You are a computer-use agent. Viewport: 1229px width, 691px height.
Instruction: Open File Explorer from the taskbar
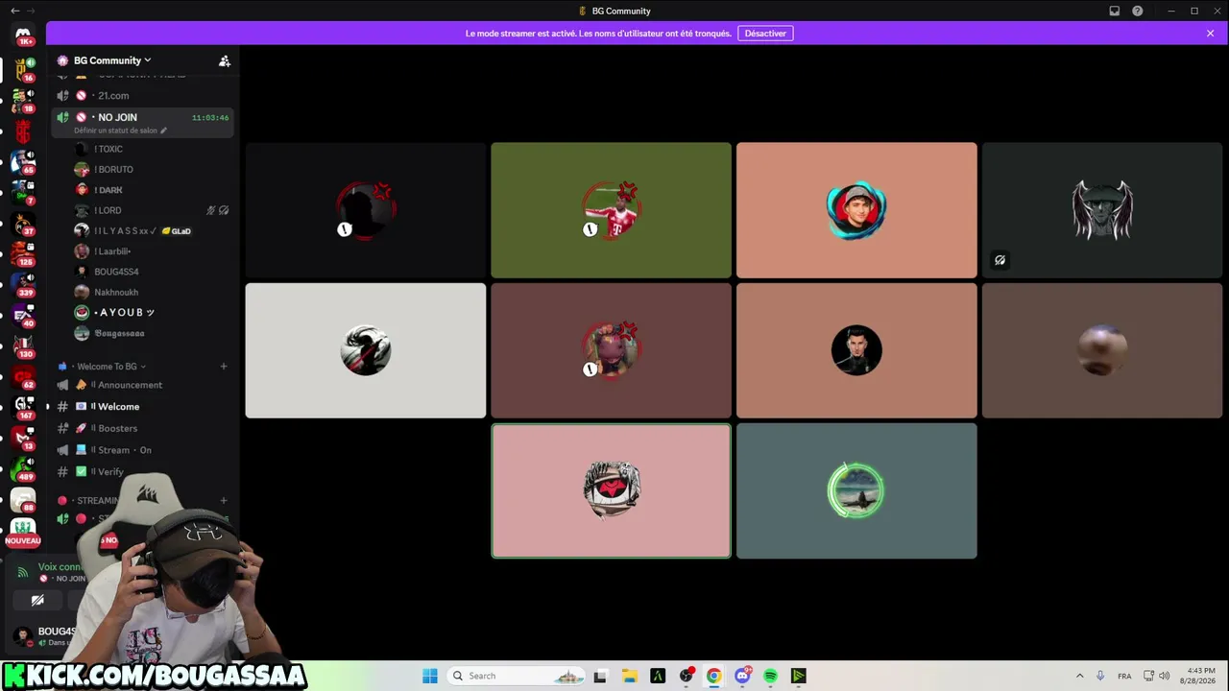[630, 676]
